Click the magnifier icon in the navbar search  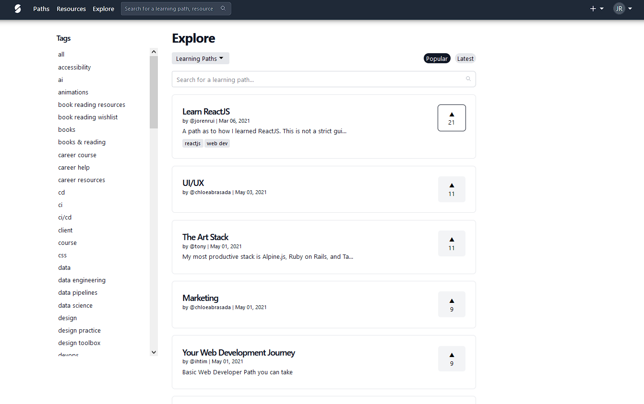pyautogui.click(x=223, y=8)
